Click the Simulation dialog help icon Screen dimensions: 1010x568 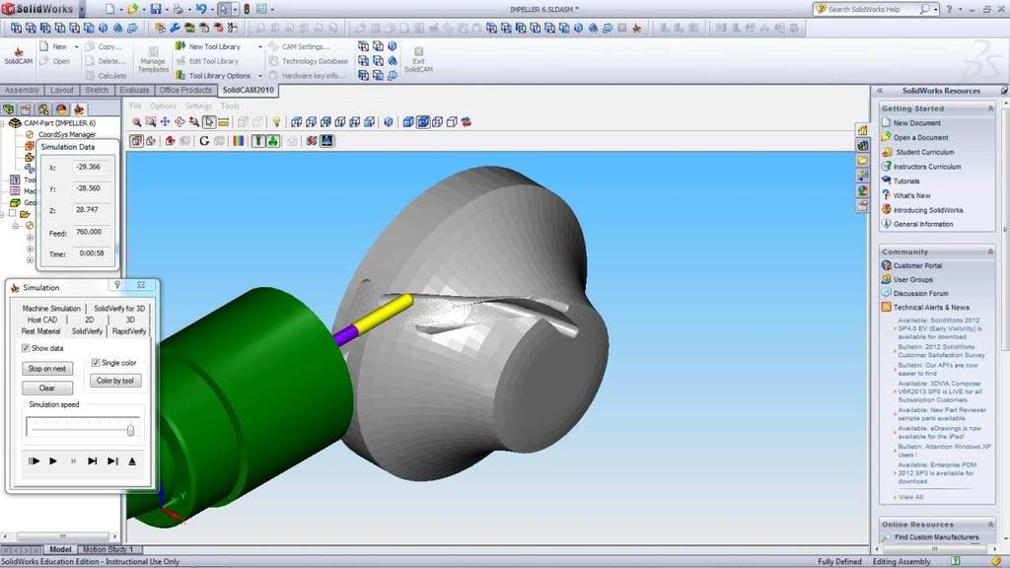pyautogui.click(x=117, y=285)
